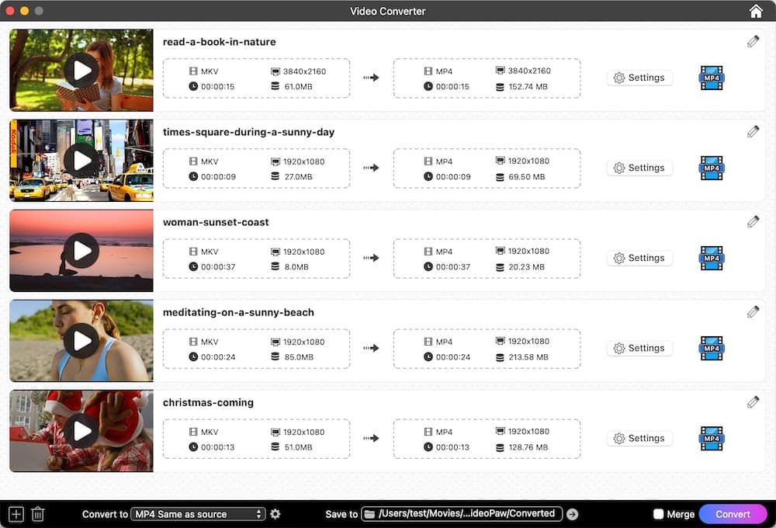Open the rename pencil icon for read-a-book-in-nature
The height and width of the screenshot is (528, 776).
coord(753,41)
